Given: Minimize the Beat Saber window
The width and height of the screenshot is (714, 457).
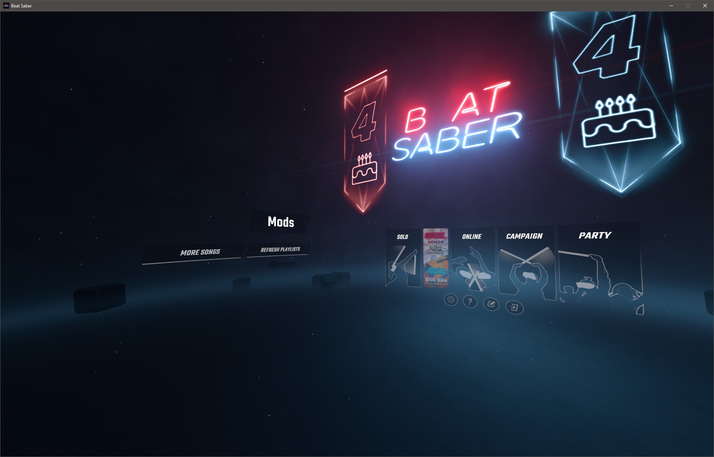Looking at the screenshot, I should (671, 6).
